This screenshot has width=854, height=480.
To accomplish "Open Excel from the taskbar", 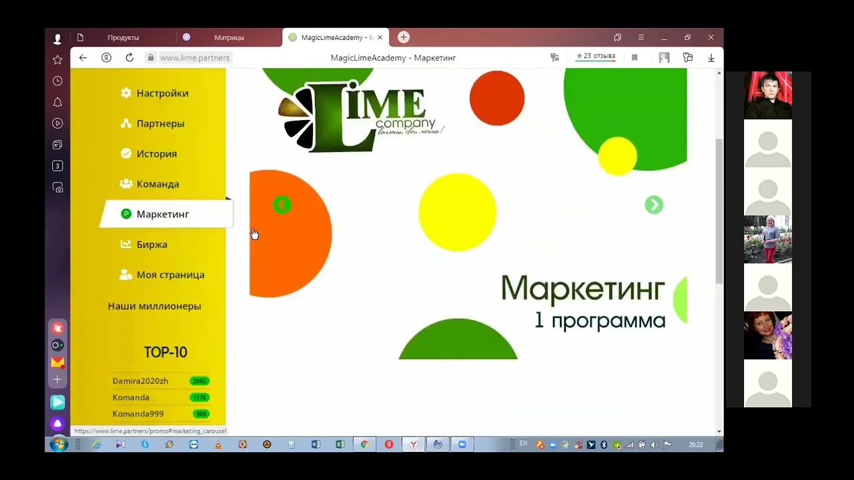I will point(340,445).
